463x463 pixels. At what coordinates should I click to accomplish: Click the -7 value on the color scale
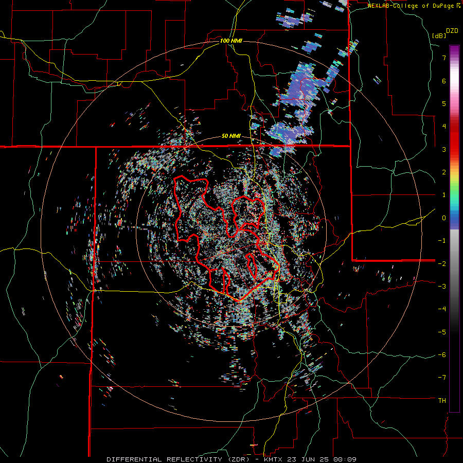(x=442, y=378)
